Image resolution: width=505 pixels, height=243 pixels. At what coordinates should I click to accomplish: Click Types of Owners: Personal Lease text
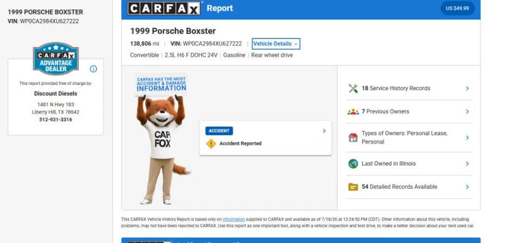pyautogui.click(x=405, y=137)
